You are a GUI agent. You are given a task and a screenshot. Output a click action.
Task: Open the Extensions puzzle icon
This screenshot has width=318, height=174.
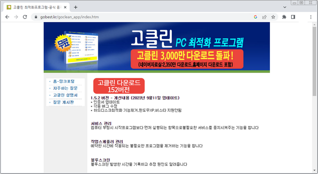tap(284, 17)
